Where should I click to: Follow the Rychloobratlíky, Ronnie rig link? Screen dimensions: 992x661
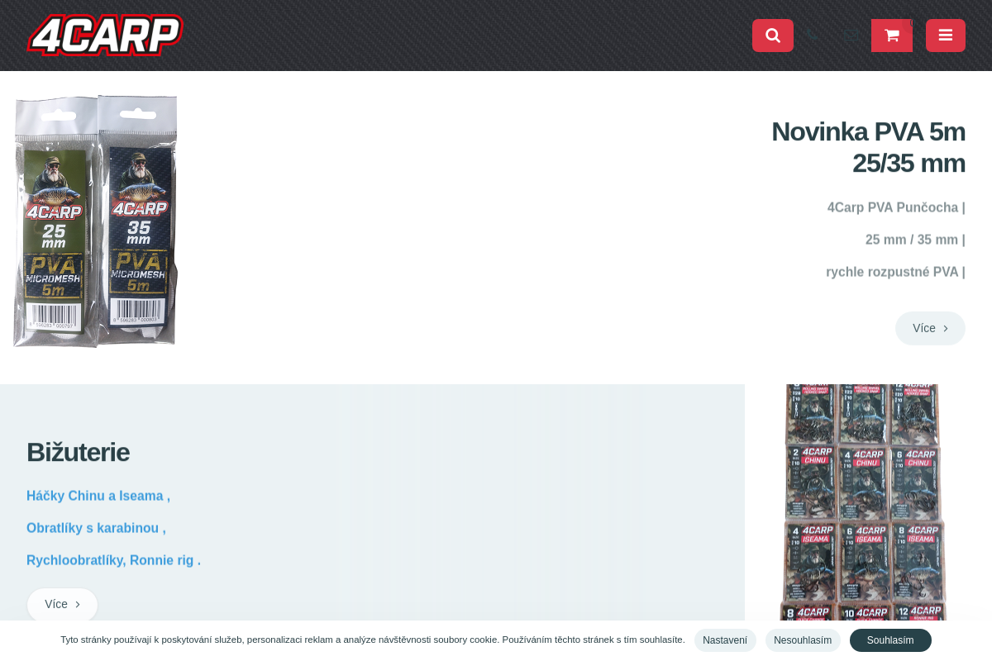pyautogui.click(x=113, y=560)
